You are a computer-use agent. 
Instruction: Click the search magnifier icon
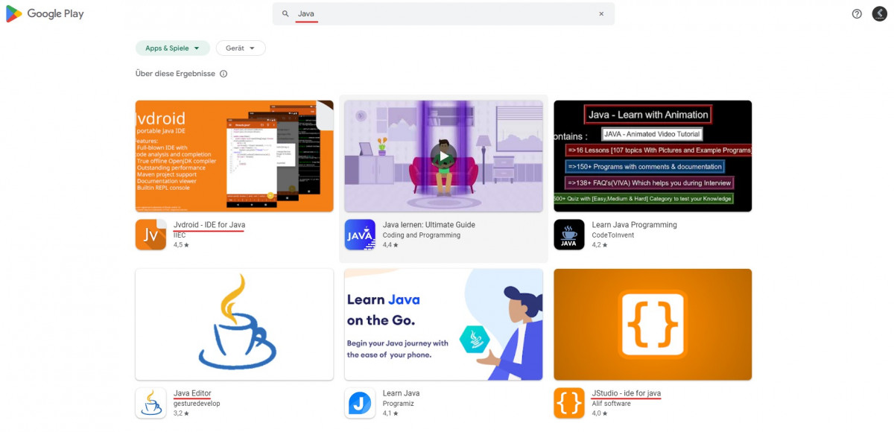click(285, 13)
